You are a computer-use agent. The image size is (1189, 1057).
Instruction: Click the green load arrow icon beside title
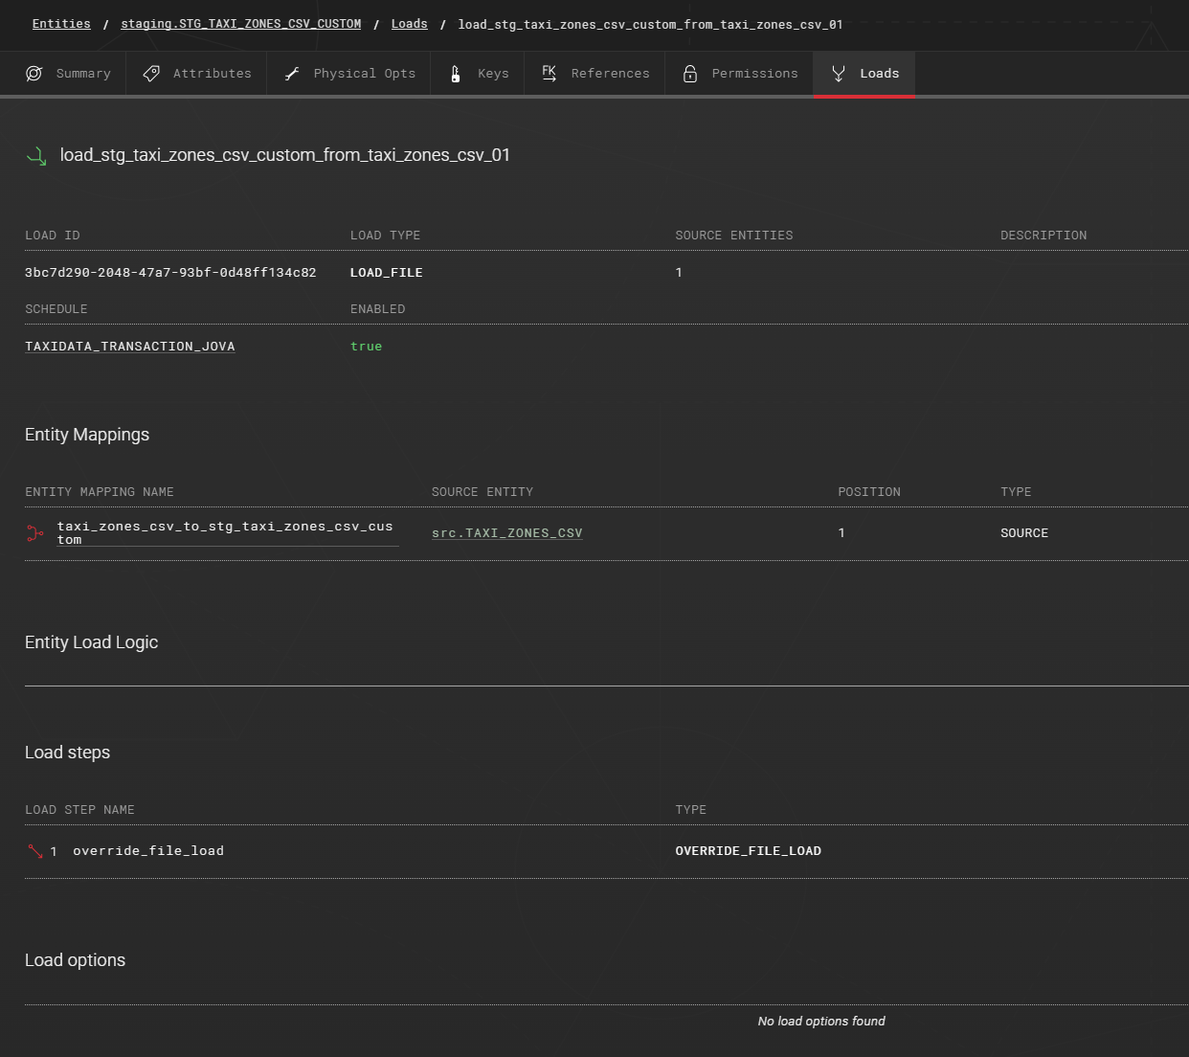36,156
